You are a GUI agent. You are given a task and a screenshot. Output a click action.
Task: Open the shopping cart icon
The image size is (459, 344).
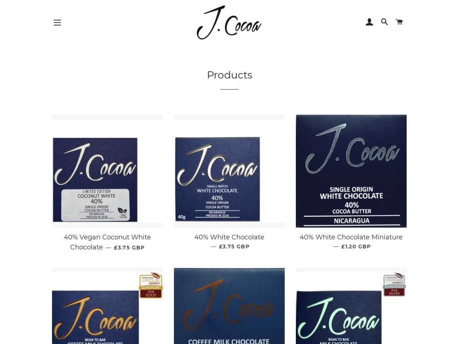[x=399, y=21]
